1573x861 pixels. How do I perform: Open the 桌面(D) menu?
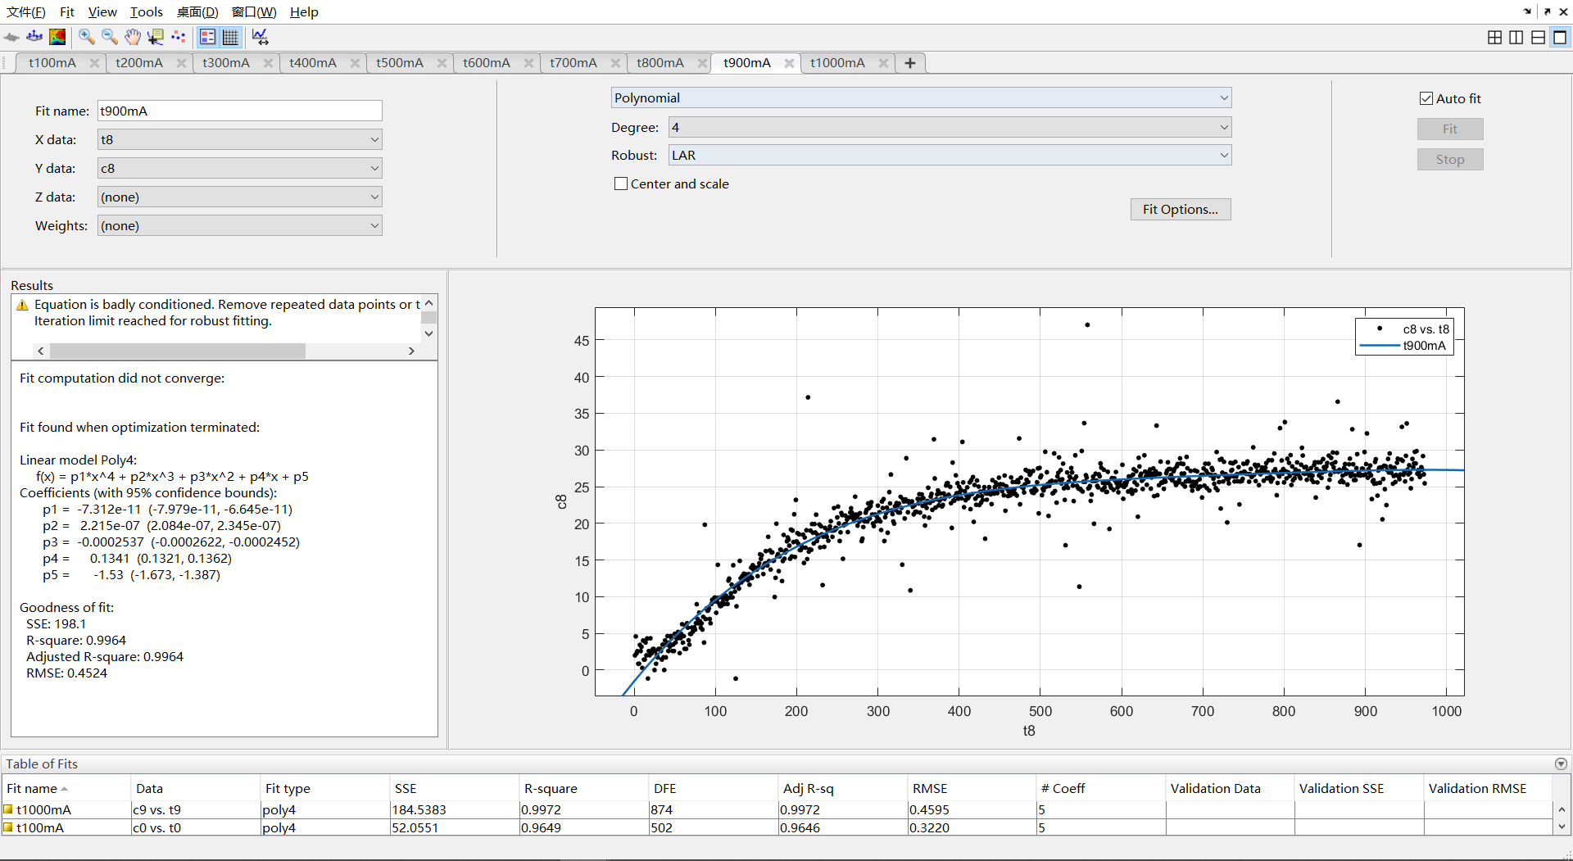(197, 11)
